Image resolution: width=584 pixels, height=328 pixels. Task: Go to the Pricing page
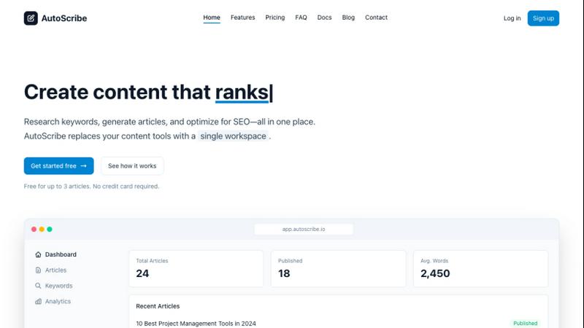click(275, 17)
